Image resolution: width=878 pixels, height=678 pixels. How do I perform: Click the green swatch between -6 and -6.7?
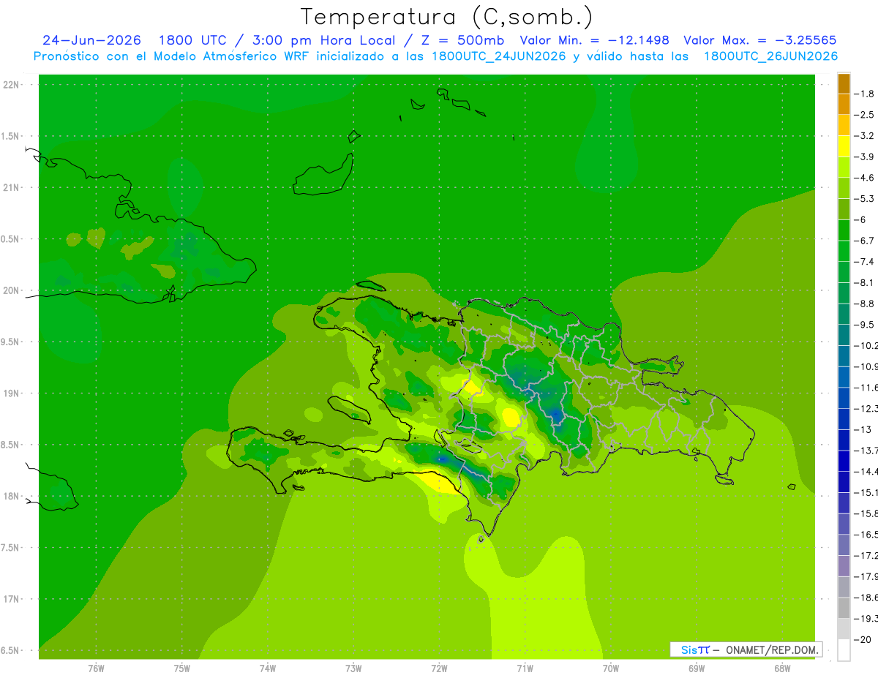844,230
